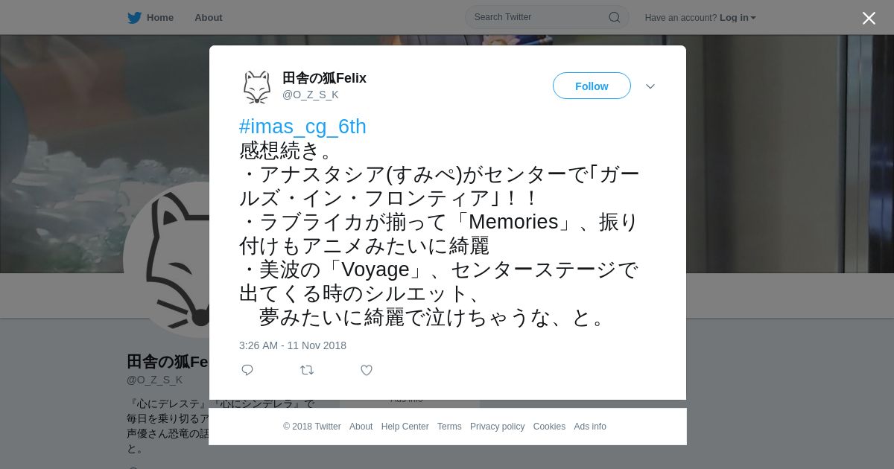Click the Twitter bird logo
Screen dimensions: 894x469
pos(134,18)
